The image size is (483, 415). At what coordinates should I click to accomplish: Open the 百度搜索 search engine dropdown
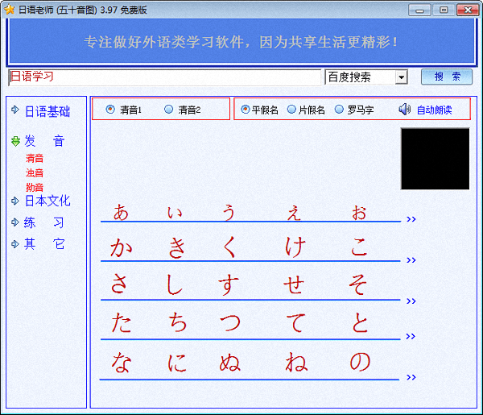click(x=401, y=77)
